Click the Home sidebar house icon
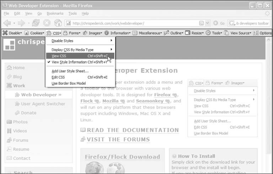This screenshot has width=273, height=174. point(9,68)
